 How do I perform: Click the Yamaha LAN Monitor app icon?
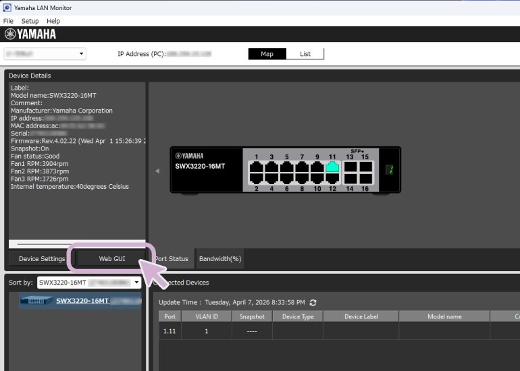click(7, 7)
